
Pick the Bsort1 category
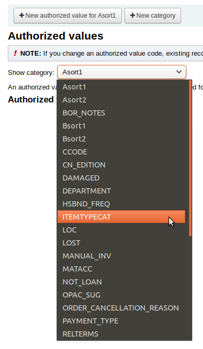coord(121,126)
